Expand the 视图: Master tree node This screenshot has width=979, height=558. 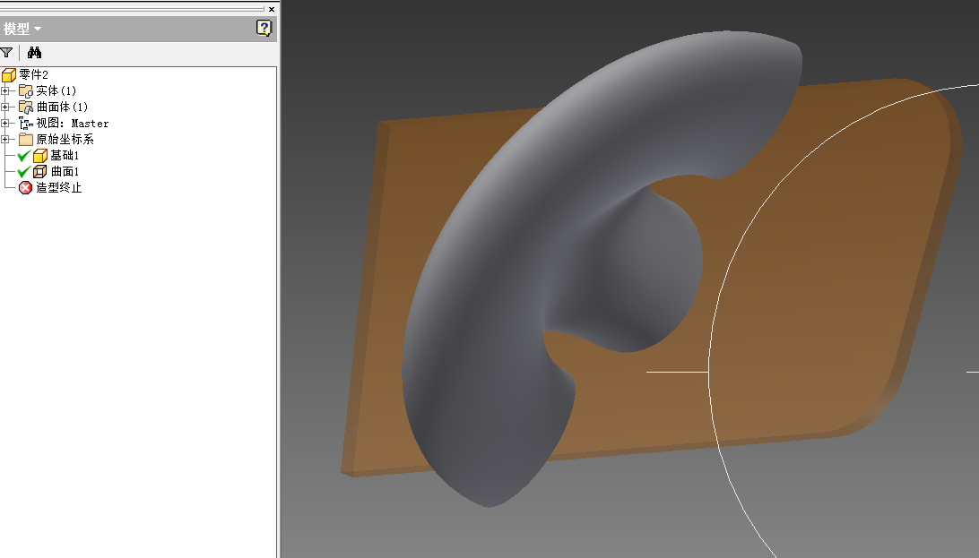5,123
